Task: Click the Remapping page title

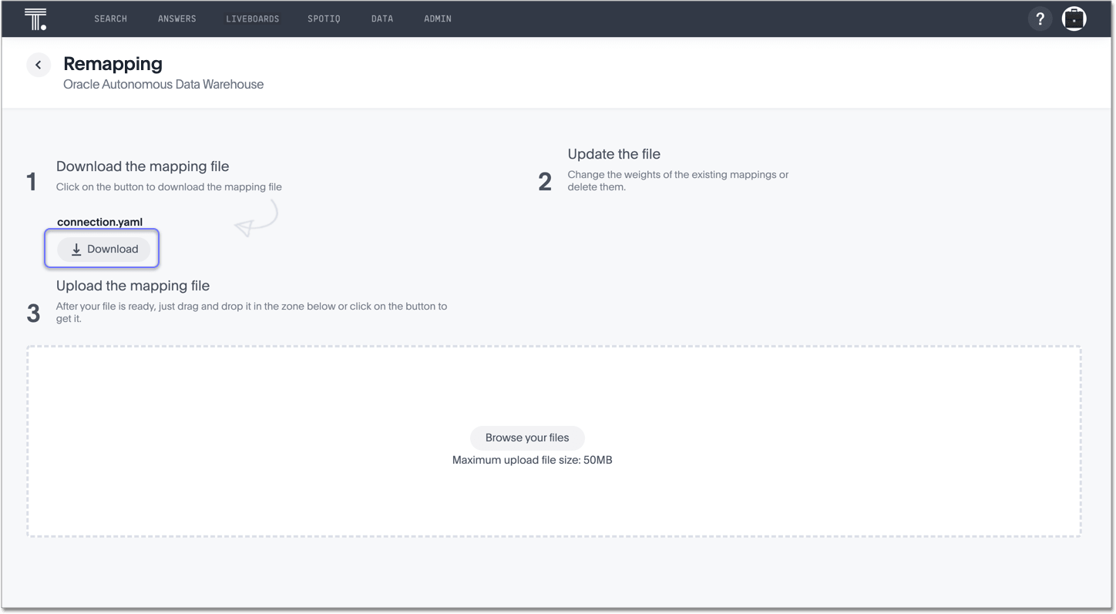Action: tap(113, 64)
